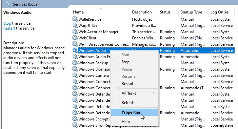Select the Web Account Manager service

(x=98, y=32)
